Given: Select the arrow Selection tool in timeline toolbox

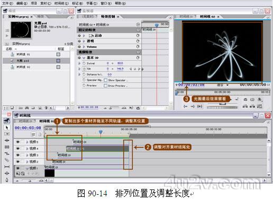Looking at the screenshot, I should (7, 127).
